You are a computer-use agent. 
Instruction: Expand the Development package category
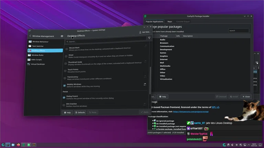pos(166,50)
